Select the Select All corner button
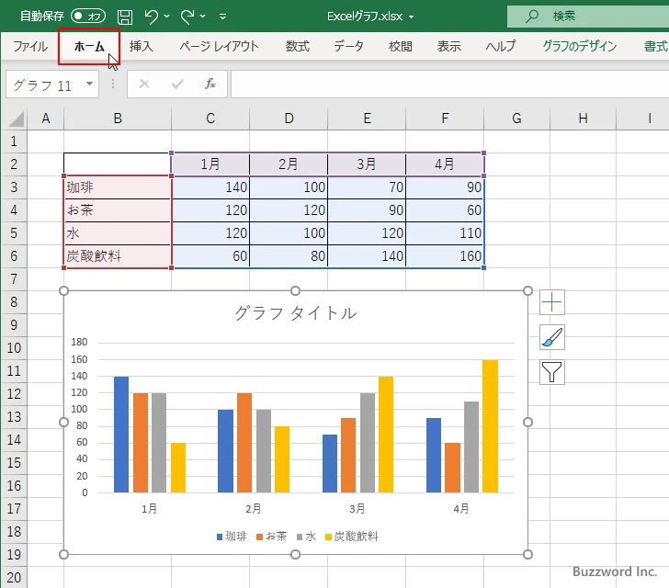This screenshot has height=588, width=669. [15, 119]
